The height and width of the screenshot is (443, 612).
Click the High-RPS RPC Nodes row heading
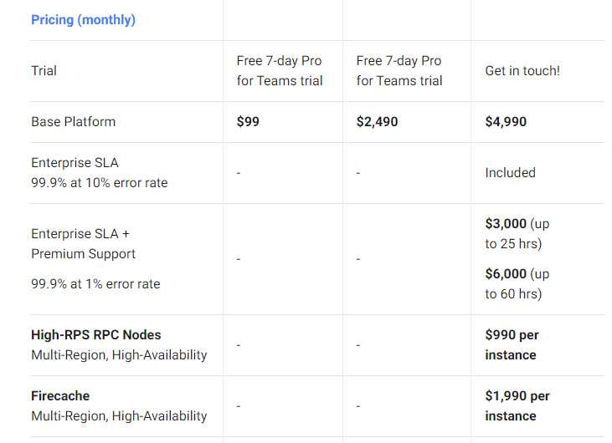97,335
